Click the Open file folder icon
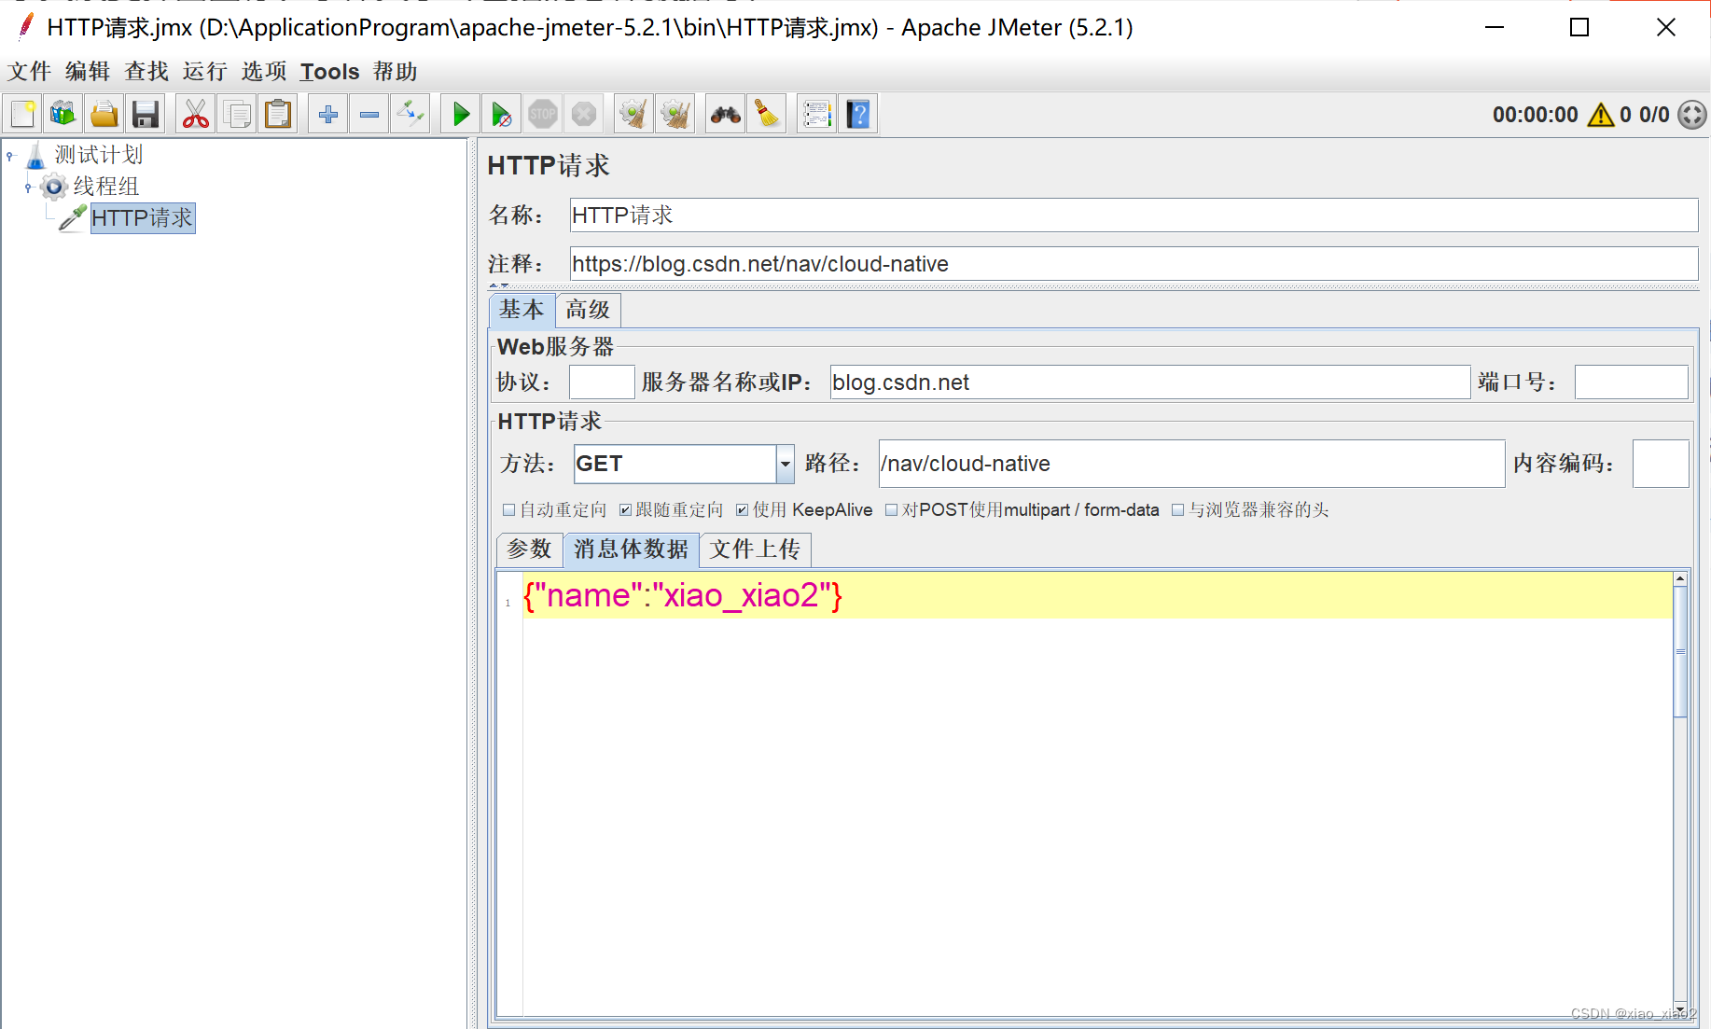The width and height of the screenshot is (1711, 1029). (x=104, y=115)
